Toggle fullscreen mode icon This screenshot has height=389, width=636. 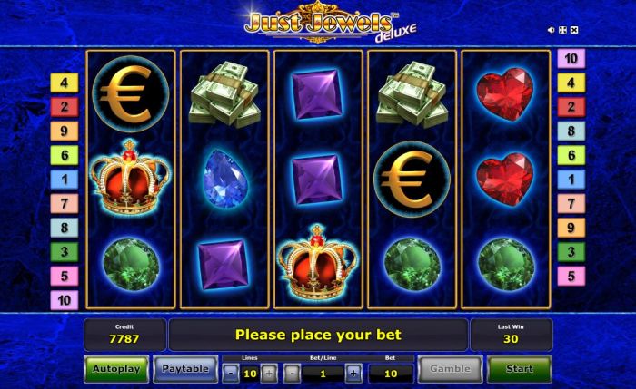562,30
